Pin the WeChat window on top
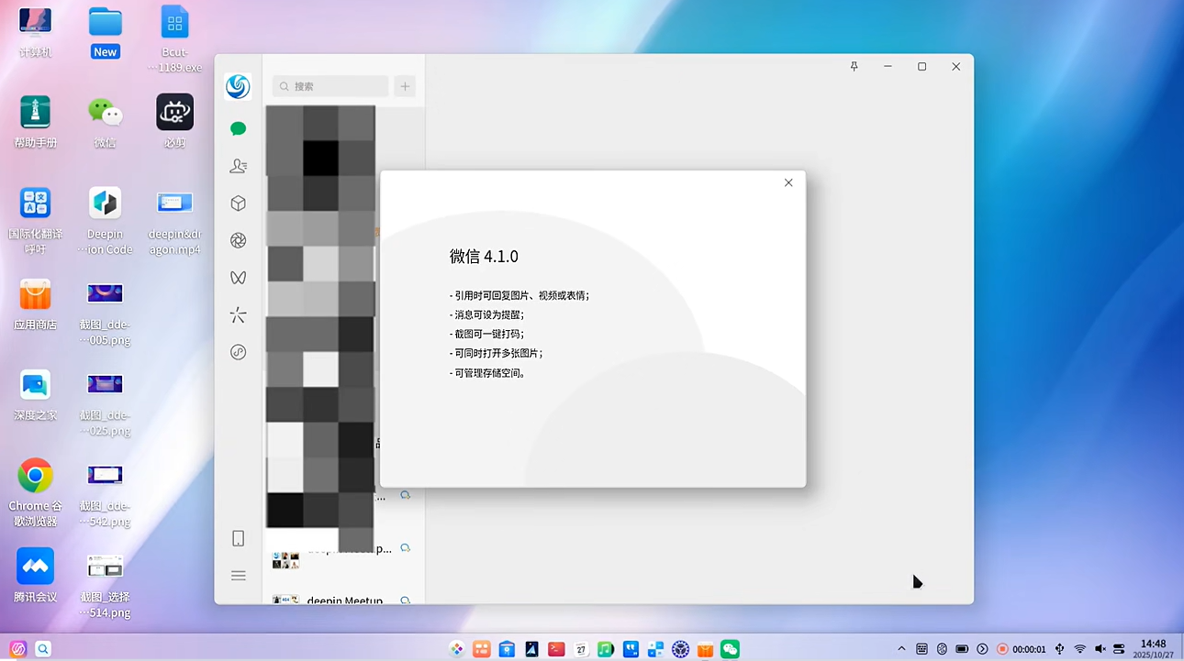Image resolution: width=1184 pixels, height=661 pixels. [x=854, y=67]
